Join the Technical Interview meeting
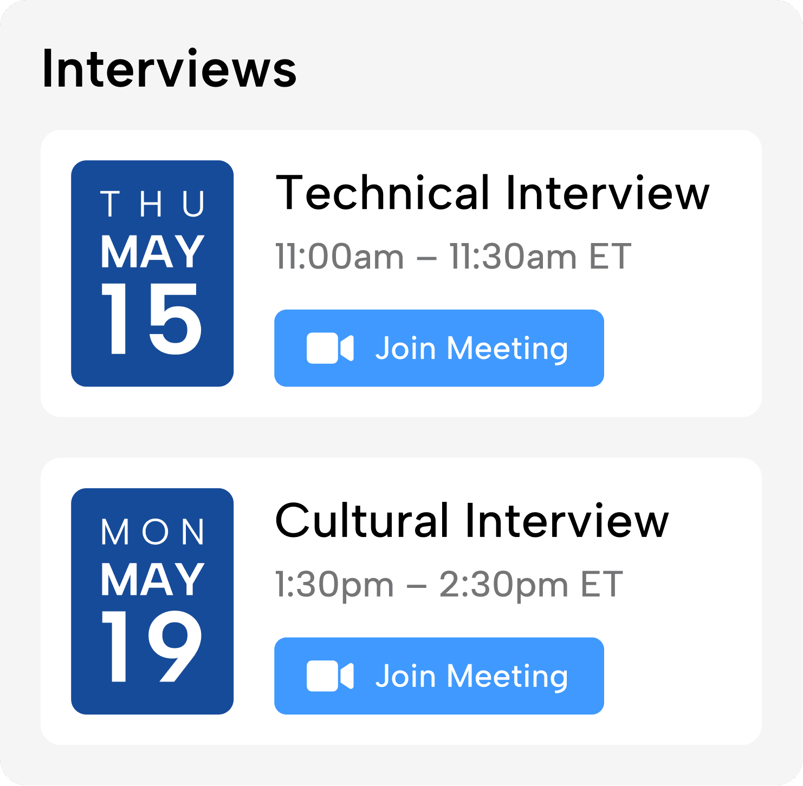 (439, 348)
